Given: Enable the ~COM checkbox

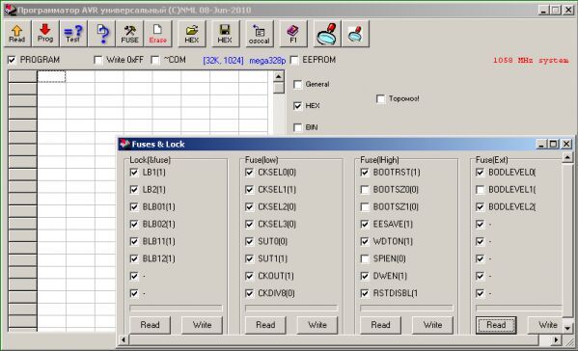Looking at the screenshot, I should pyautogui.click(x=155, y=60).
